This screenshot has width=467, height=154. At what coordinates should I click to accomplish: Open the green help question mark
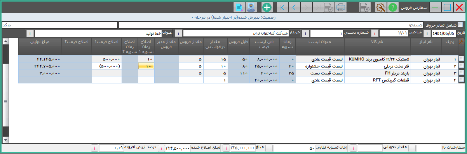coord(393,7)
